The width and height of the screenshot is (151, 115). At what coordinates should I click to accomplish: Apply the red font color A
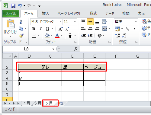[57, 36]
